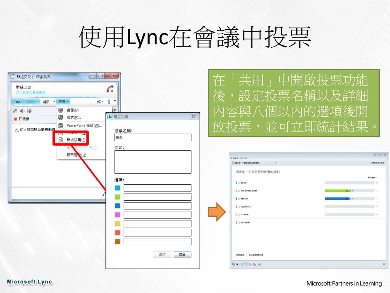Click the cyan option color swatch
The height and width of the screenshot is (293, 390).
click(118, 188)
